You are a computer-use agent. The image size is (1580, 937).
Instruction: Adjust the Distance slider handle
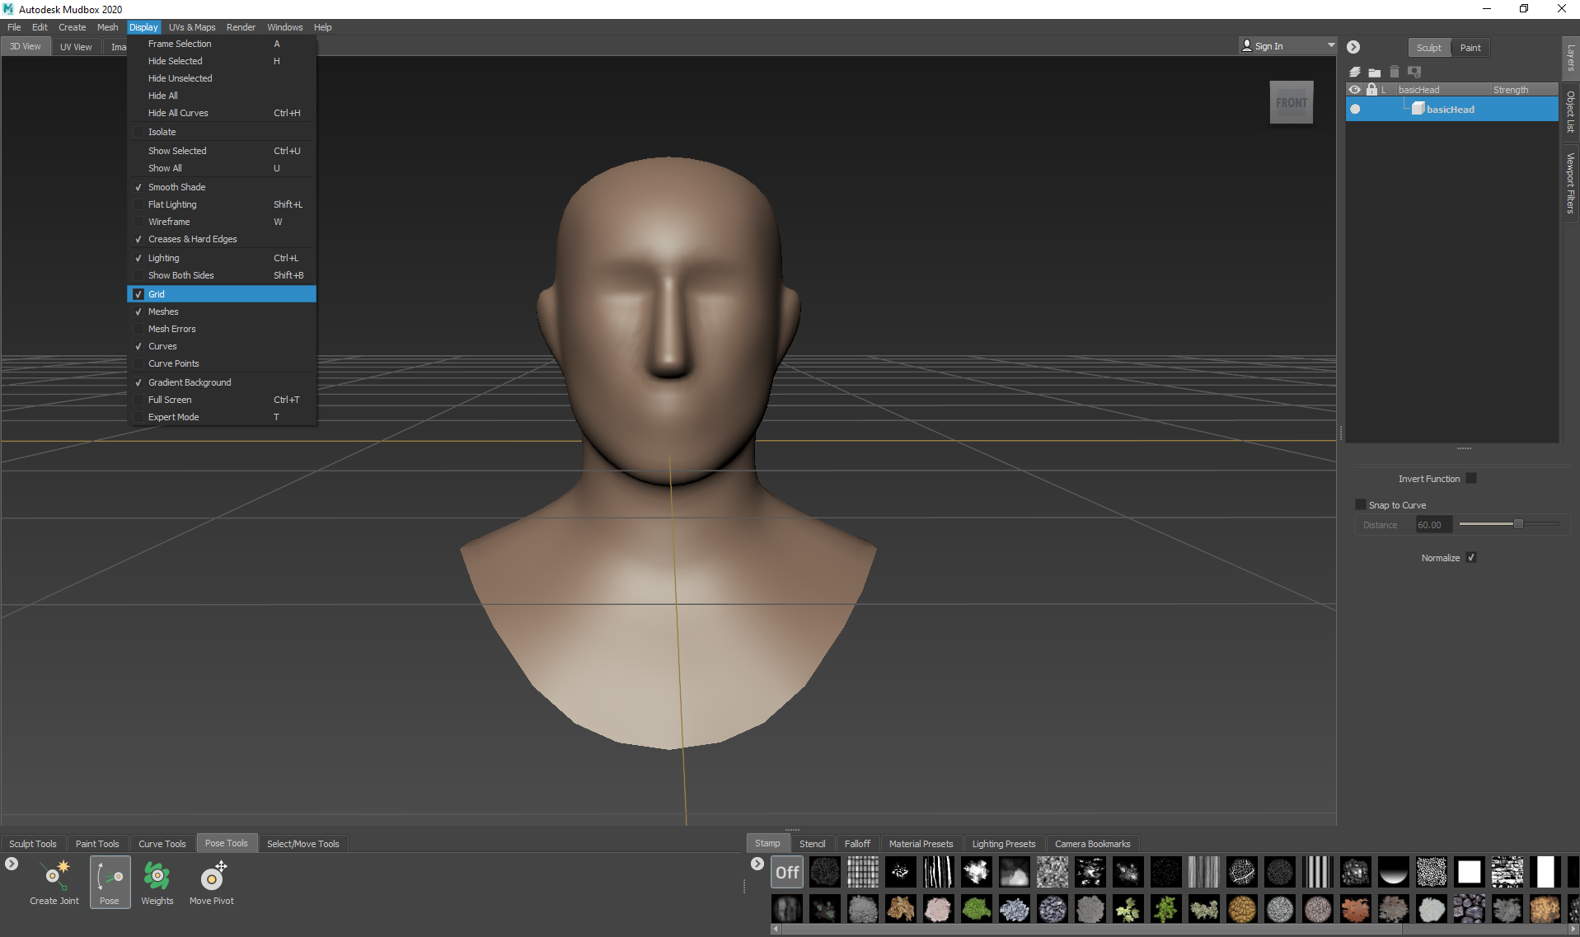click(x=1518, y=524)
